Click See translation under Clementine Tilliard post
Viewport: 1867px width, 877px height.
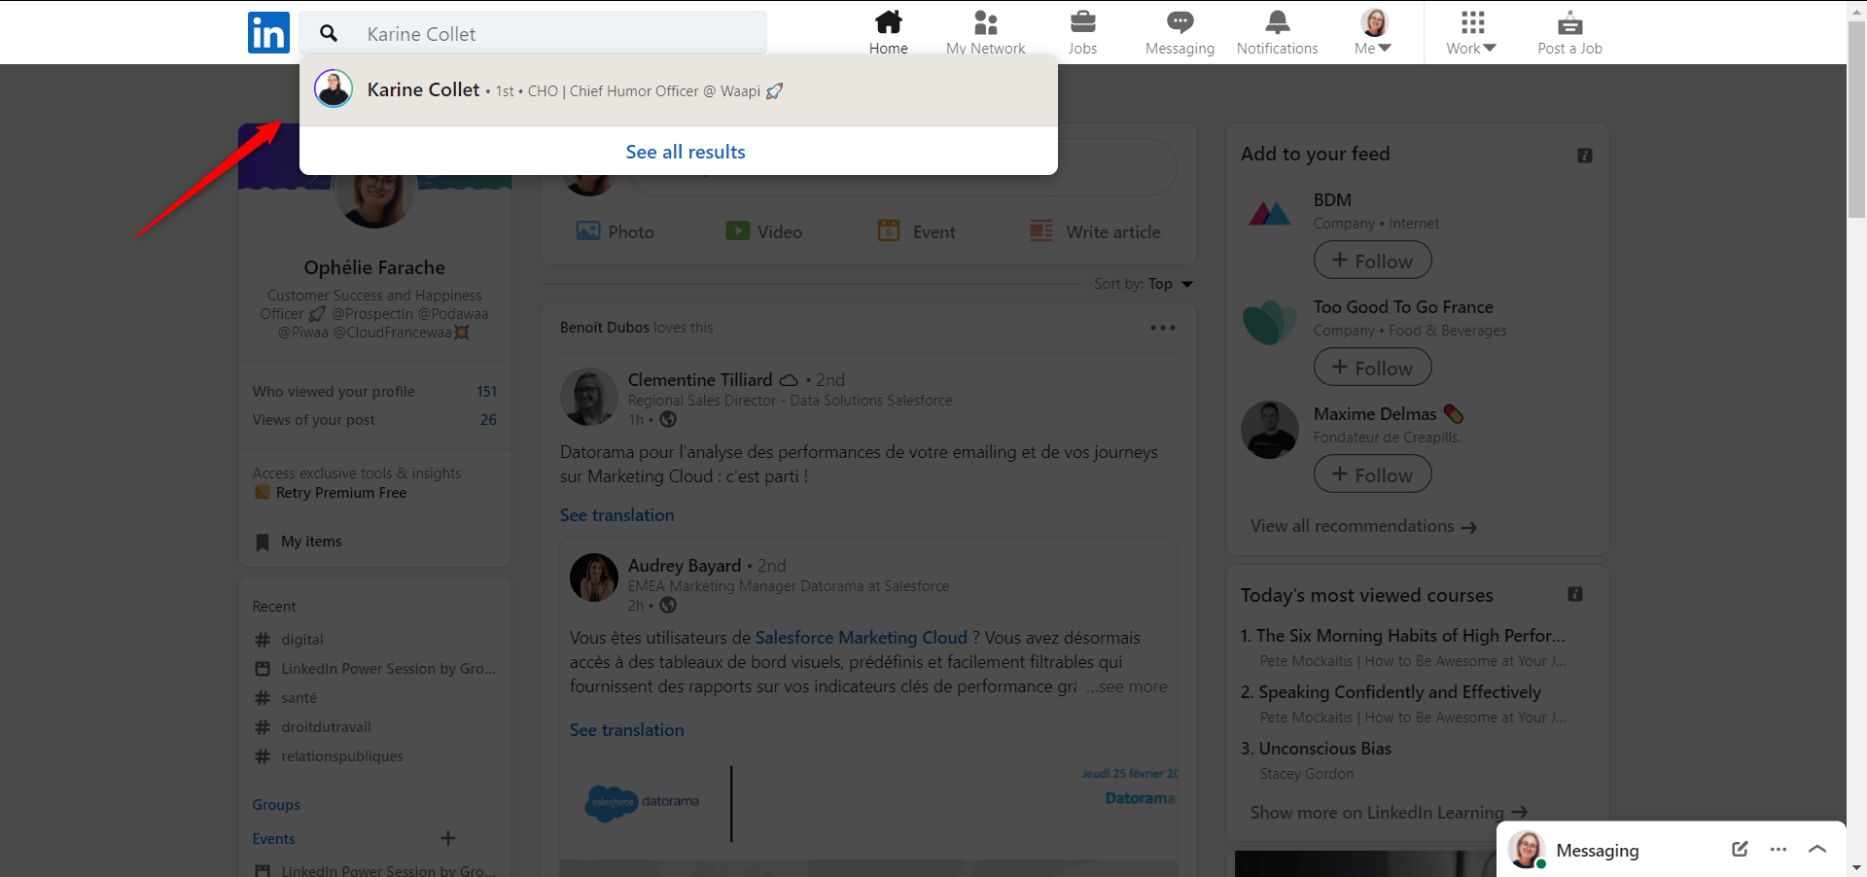[616, 515]
